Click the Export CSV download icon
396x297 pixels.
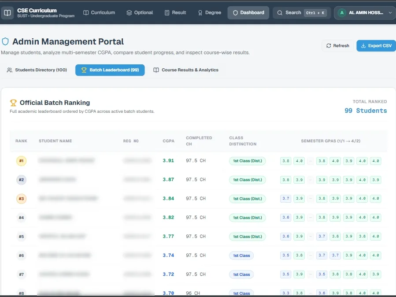(x=363, y=46)
